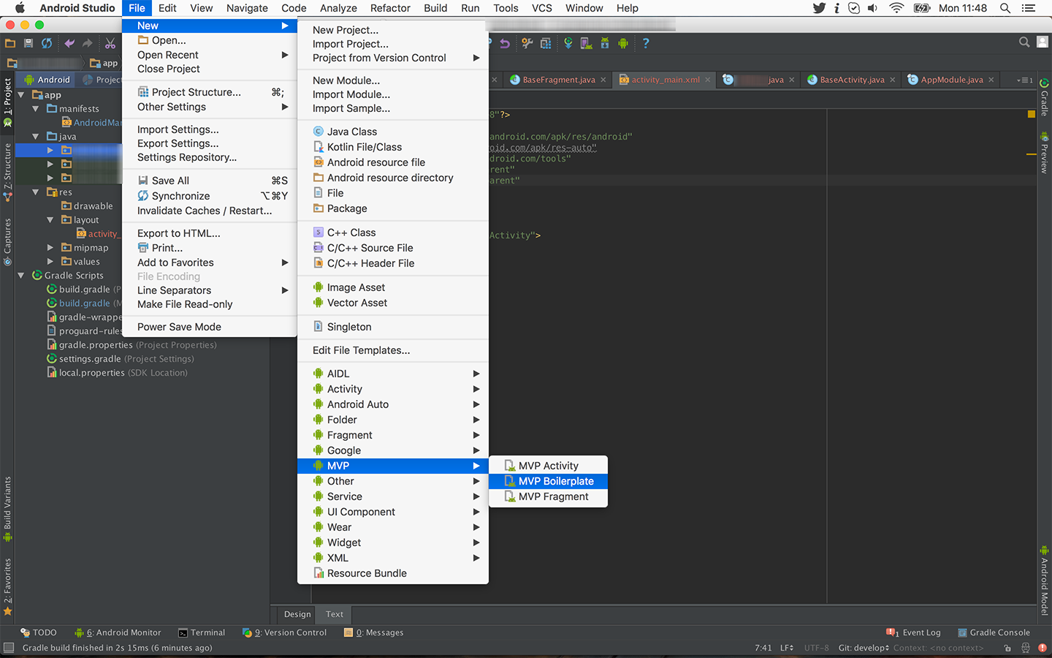Image resolution: width=1052 pixels, height=658 pixels.
Task: Click the Search Everywhere magnifier icon
Action: click(1024, 42)
